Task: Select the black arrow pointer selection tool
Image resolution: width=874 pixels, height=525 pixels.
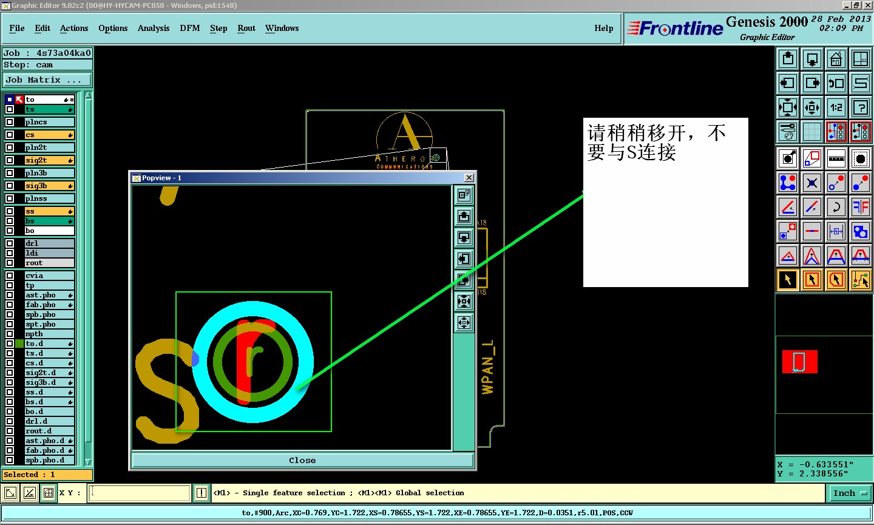Action: 788,280
